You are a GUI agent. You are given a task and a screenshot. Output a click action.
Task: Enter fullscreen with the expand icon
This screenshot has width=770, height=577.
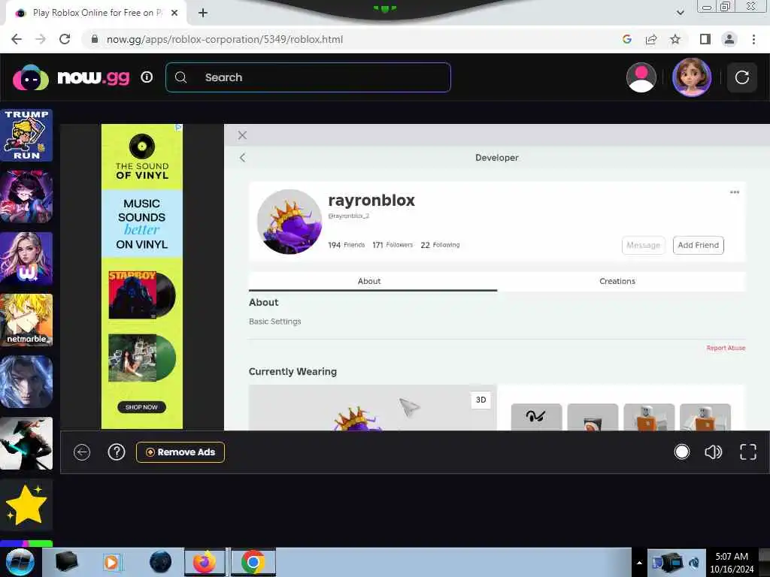748,452
